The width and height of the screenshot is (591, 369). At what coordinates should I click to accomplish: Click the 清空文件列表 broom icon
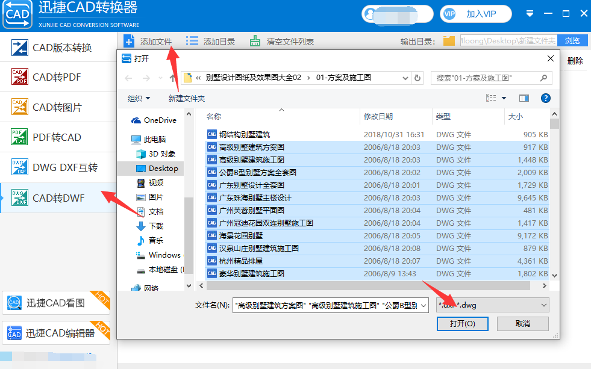tap(255, 41)
